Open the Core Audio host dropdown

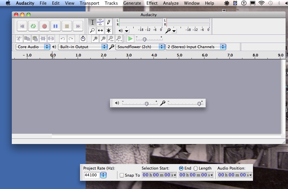pos(33,47)
